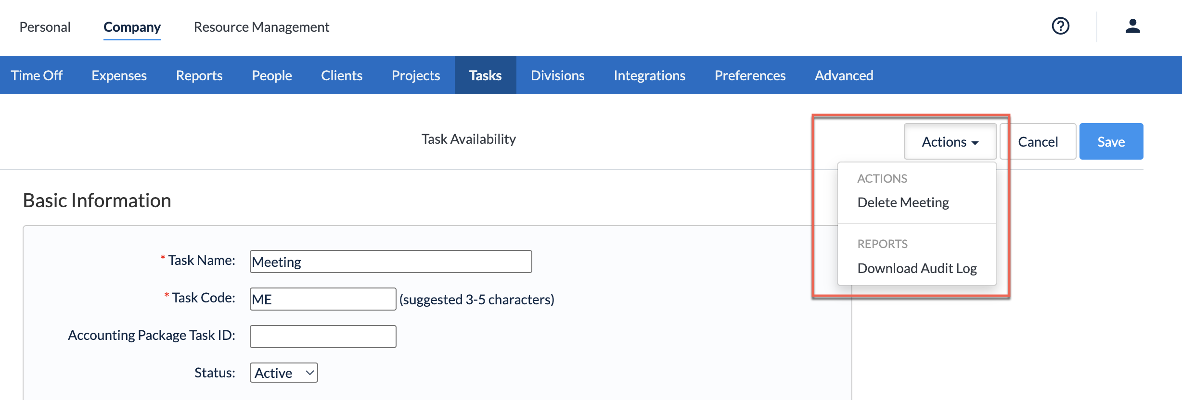
Task: Open Reports in the blue navigation bar
Action: tap(199, 75)
